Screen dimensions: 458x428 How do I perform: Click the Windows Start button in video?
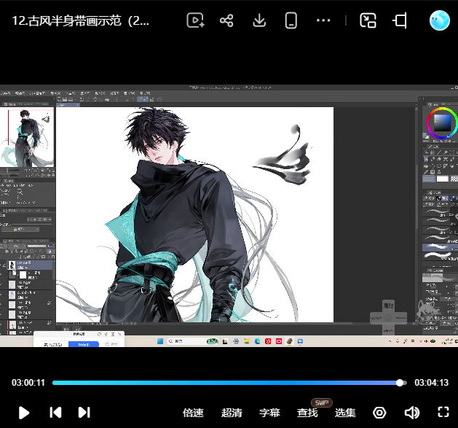(x=160, y=341)
